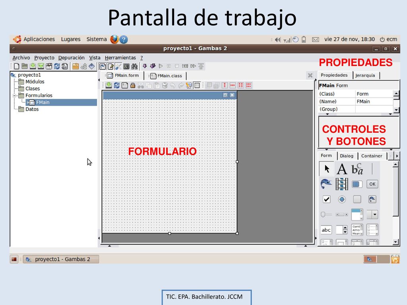407x305 pixels.
Task: Open a project with the folder icon
Action: (x=25, y=66)
